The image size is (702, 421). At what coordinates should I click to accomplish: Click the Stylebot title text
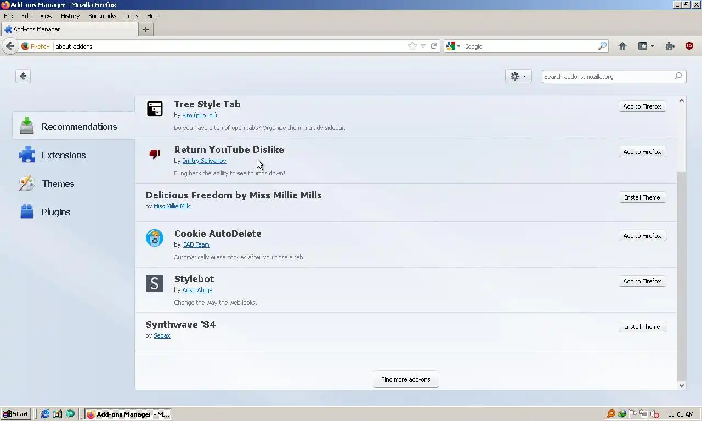[194, 279]
